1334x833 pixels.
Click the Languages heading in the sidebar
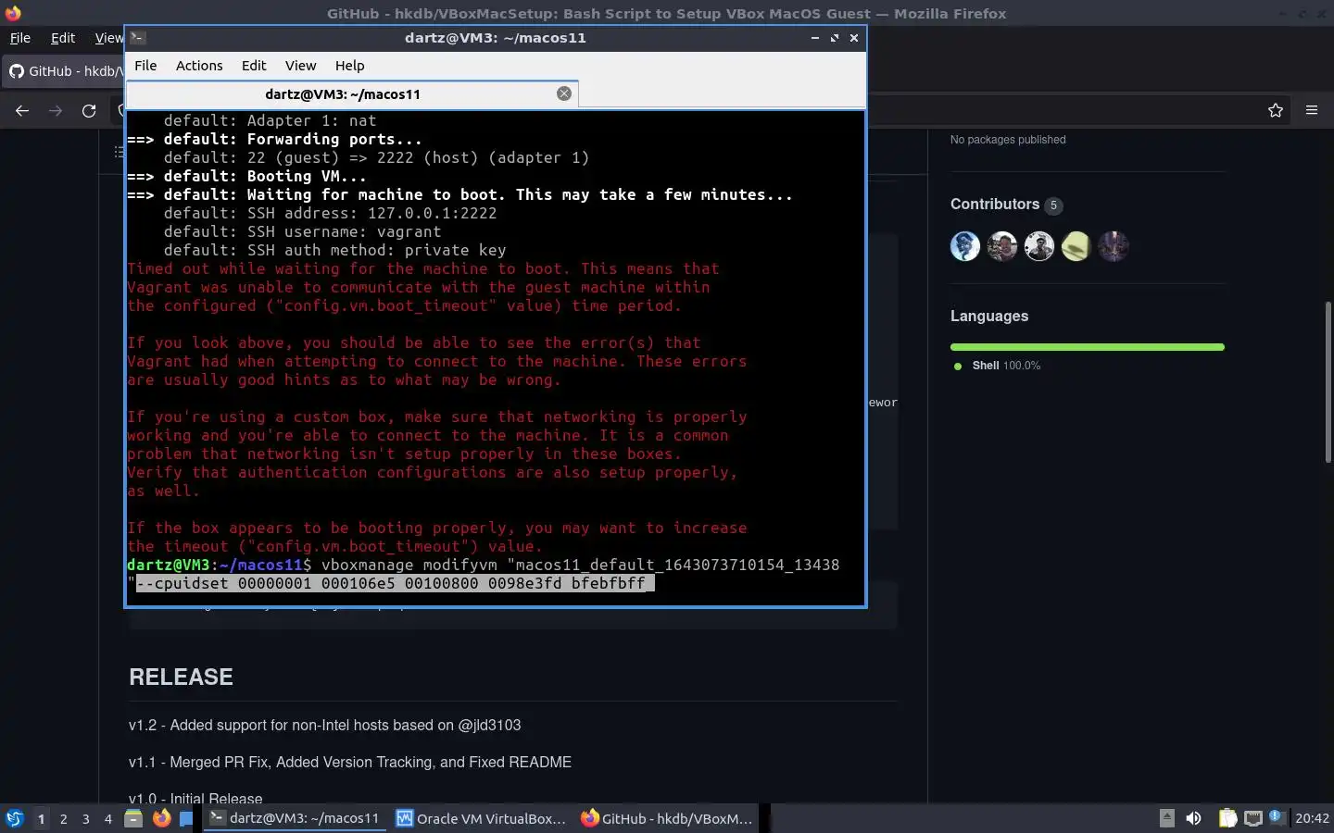[989, 316]
